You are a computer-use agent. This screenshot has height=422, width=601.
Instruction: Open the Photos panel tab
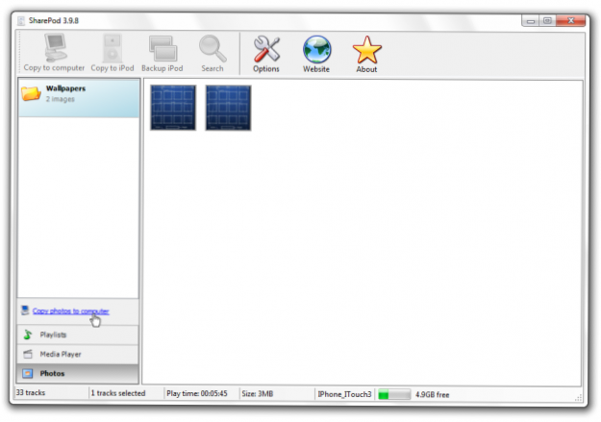pyautogui.click(x=52, y=373)
